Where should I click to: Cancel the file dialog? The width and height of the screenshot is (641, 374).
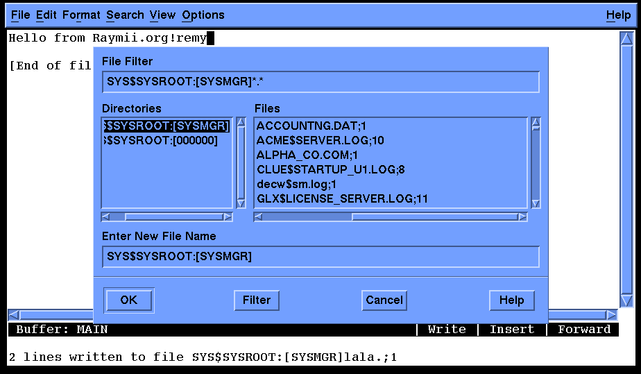pos(384,300)
